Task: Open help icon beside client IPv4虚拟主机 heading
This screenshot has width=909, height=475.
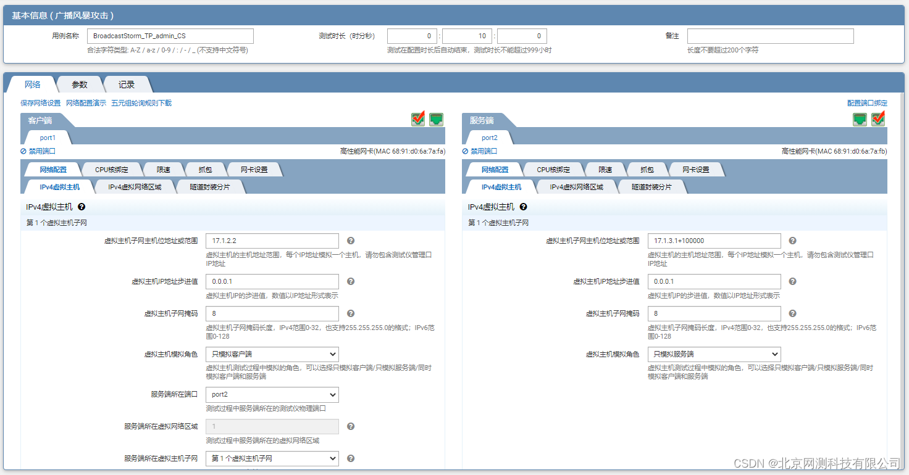Action: pyautogui.click(x=82, y=207)
